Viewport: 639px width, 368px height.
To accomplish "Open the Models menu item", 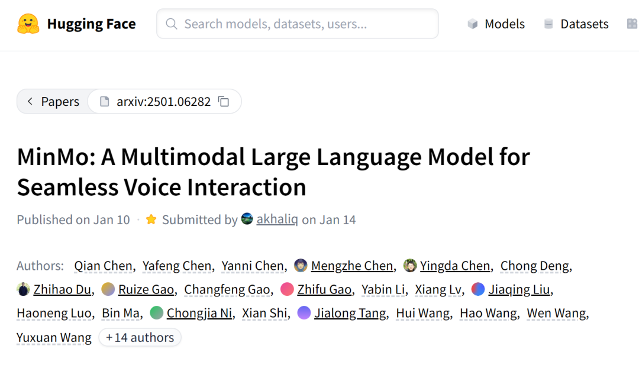I will point(496,24).
